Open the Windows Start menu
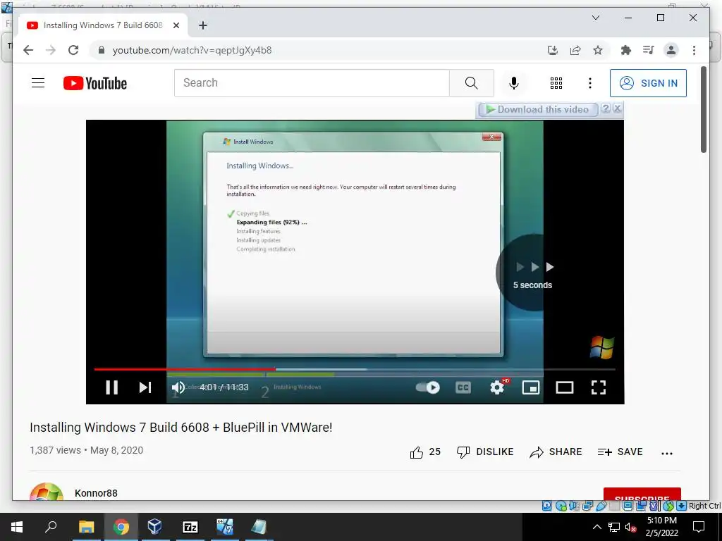Screen dimensions: 722x541 coord(17,527)
